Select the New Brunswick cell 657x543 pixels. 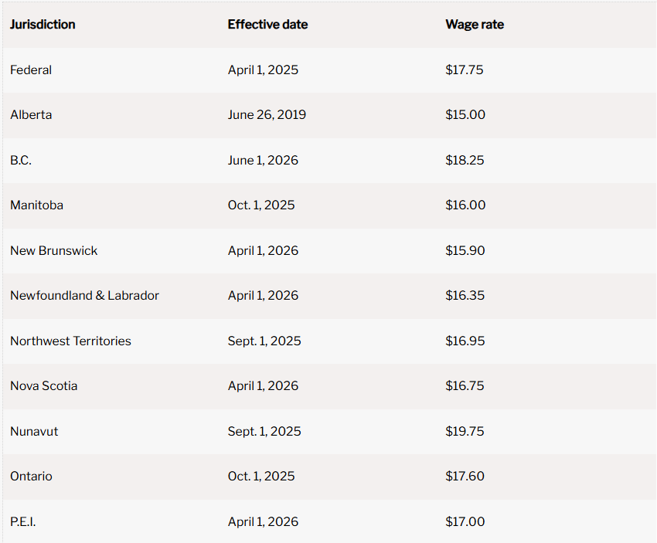coord(53,251)
